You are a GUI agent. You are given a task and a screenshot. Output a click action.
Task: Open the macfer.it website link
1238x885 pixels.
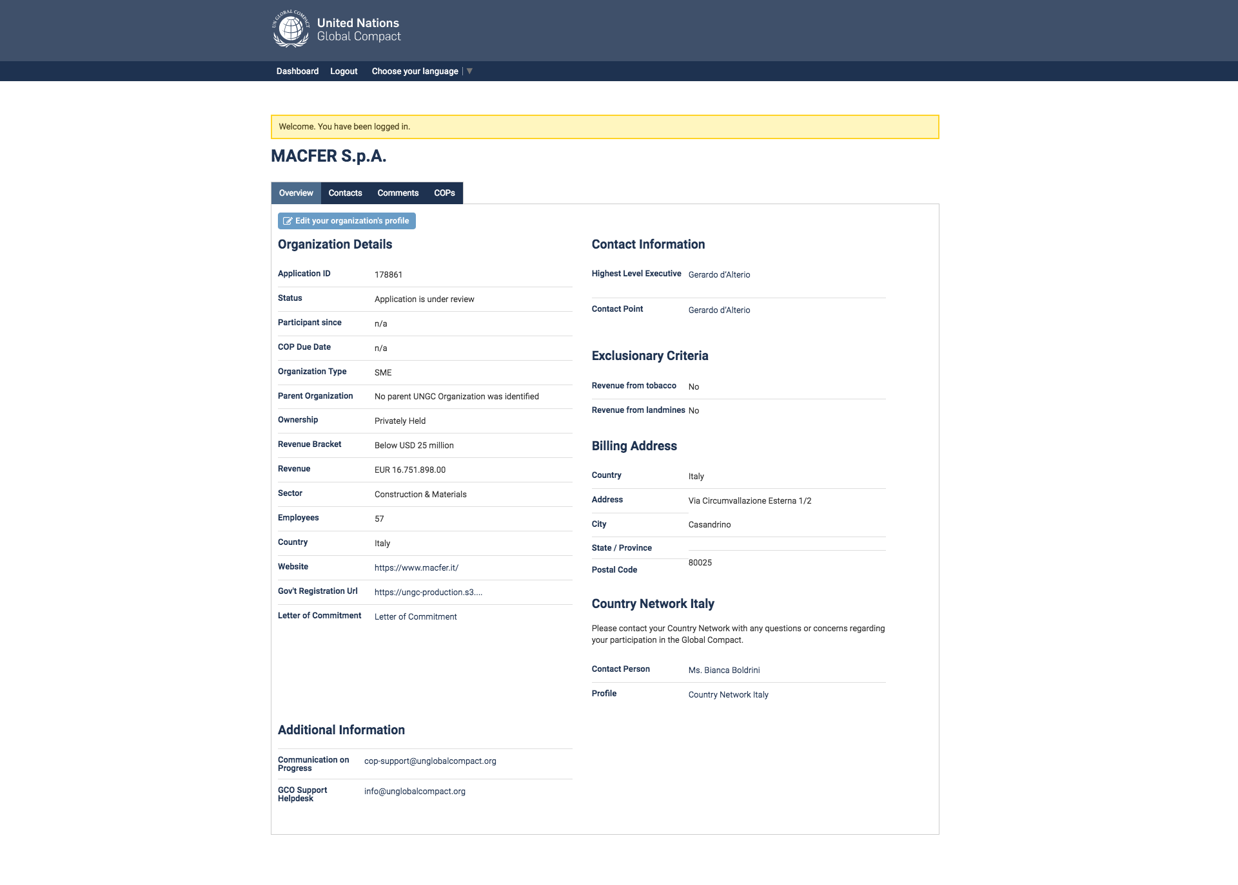tap(417, 568)
